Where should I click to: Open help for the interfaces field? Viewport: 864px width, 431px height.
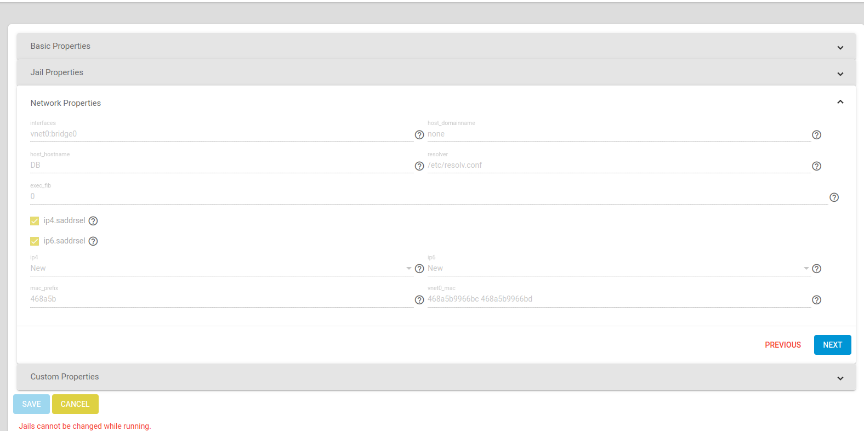[419, 135]
